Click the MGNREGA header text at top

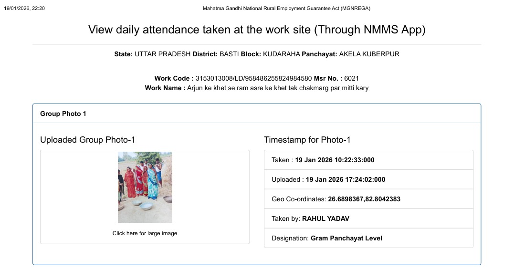(286, 9)
